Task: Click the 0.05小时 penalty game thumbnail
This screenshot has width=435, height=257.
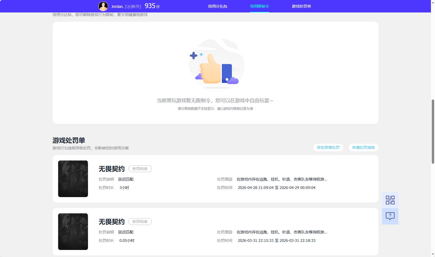Action: tap(73, 232)
